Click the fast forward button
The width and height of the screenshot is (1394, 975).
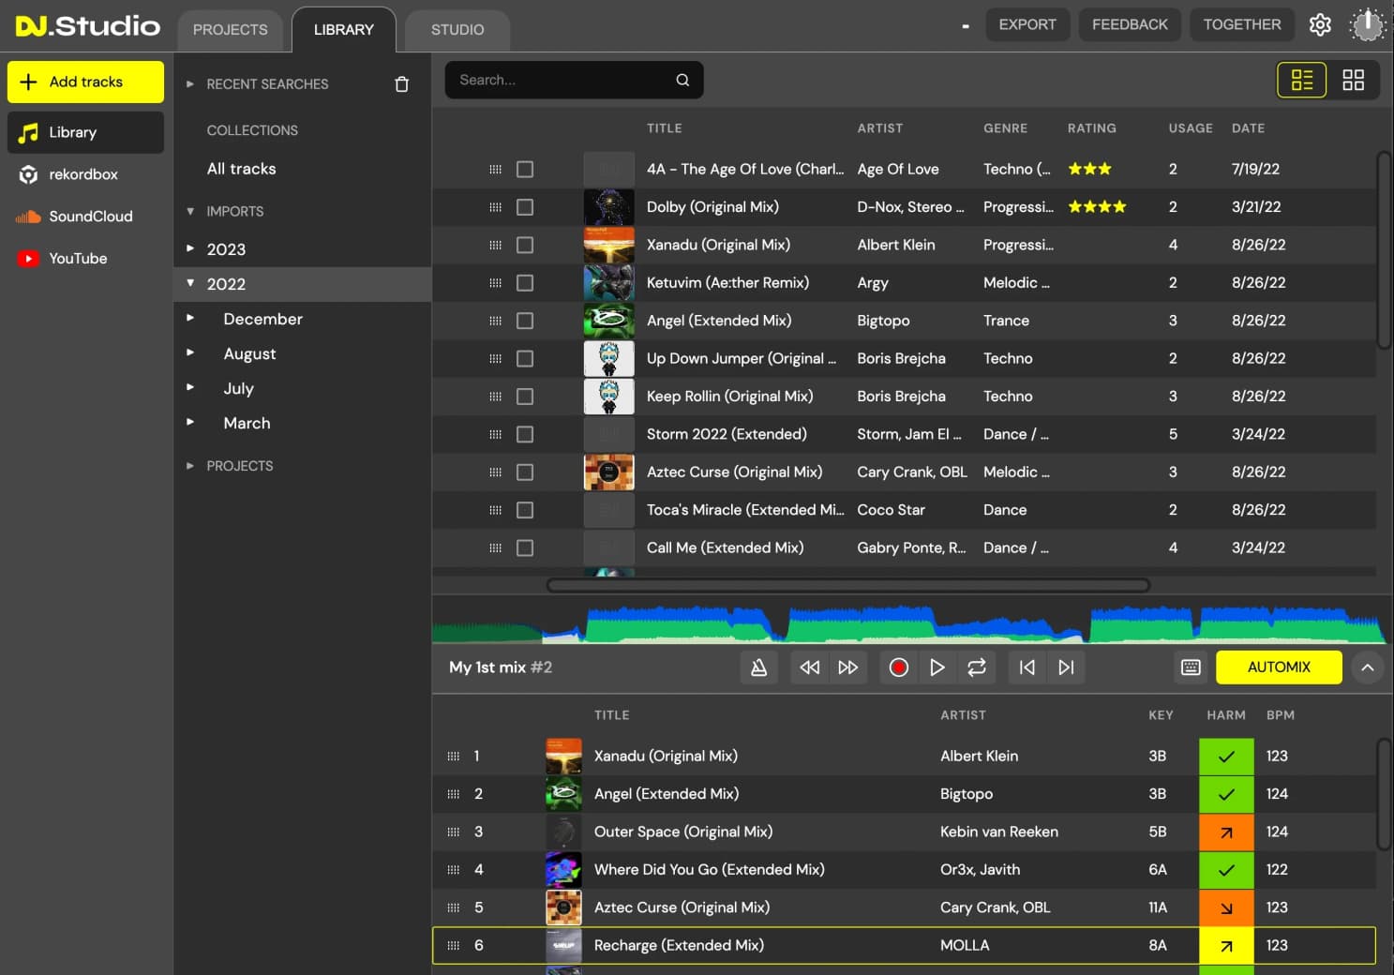click(848, 667)
